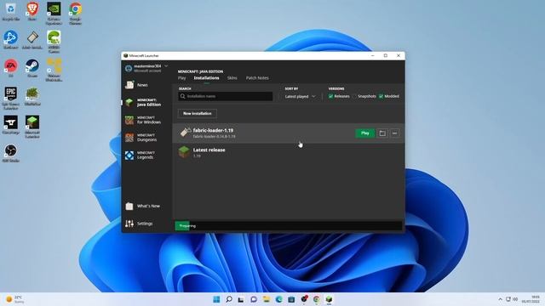Switch to the Installations tab

pyautogui.click(x=206, y=78)
